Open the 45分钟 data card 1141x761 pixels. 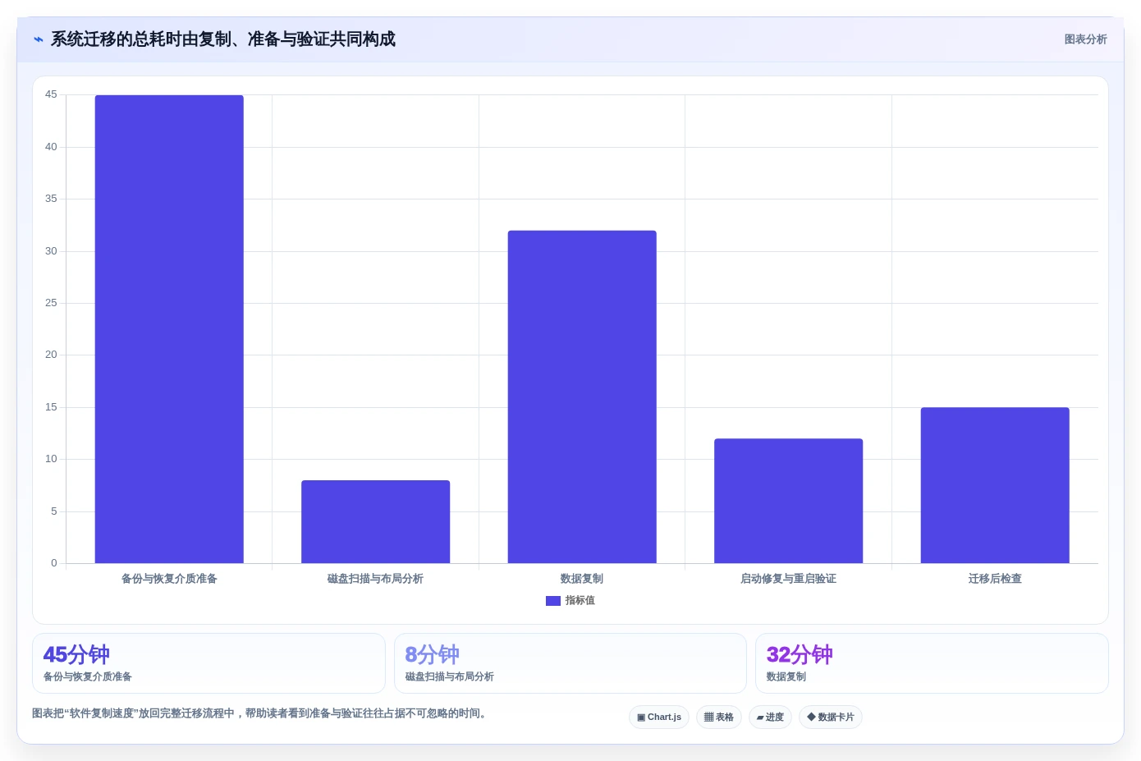tap(208, 663)
